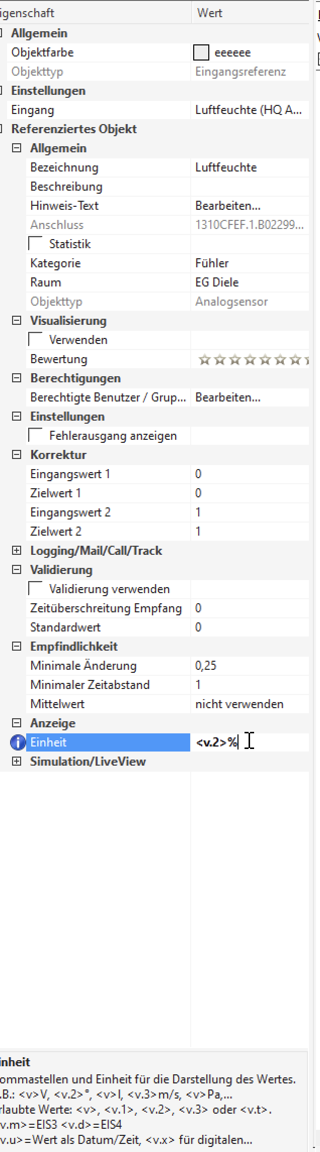Expand the Simulation/LiveView section
The width and height of the screenshot is (320, 1152).
point(17,762)
